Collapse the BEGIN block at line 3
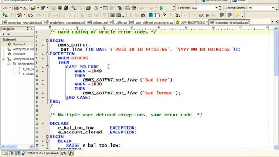The height and width of the screenshot is (157, 279). pos(47,41)
